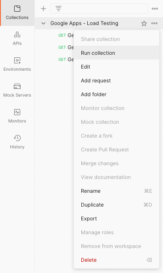
Task: Select Add folder from the context menu
Action: [117, 94]
